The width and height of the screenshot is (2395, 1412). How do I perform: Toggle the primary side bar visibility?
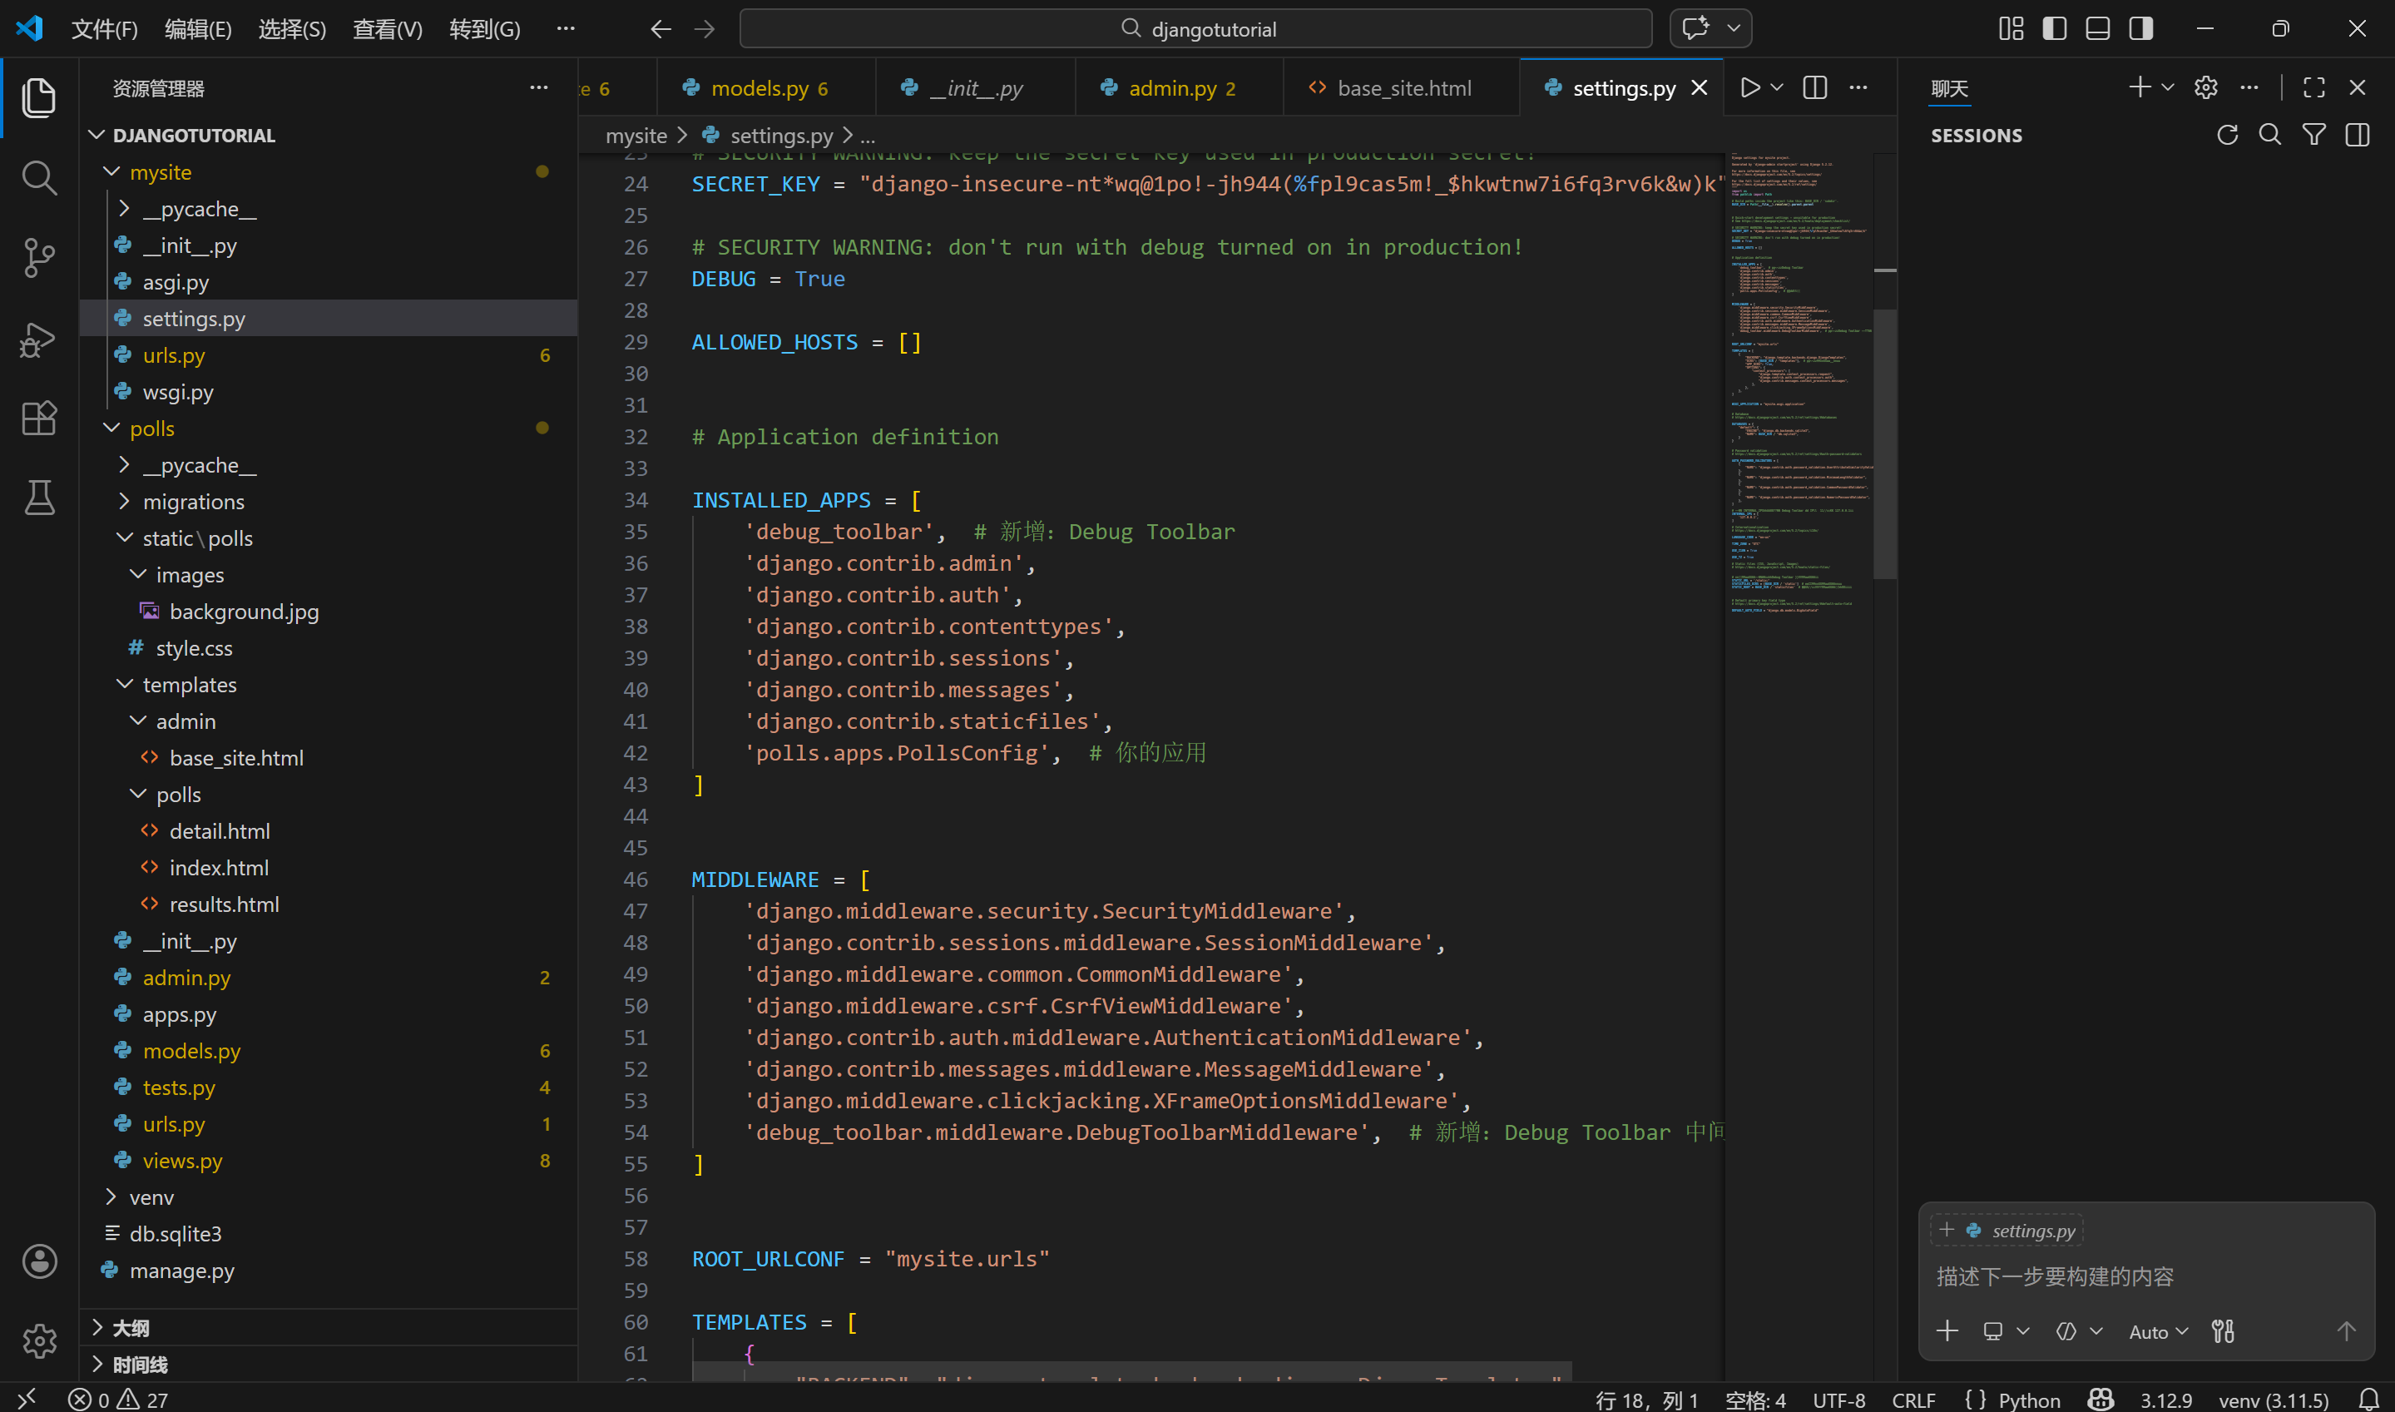2055,28
